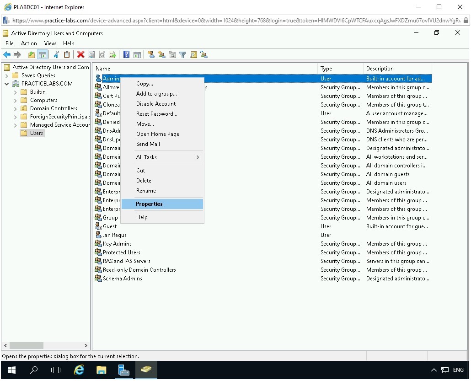Image resolution: width=471 pixels, height=381 pixels.
Task: Select Read-only Domain Controllers group row
Action: click(263, 270)
